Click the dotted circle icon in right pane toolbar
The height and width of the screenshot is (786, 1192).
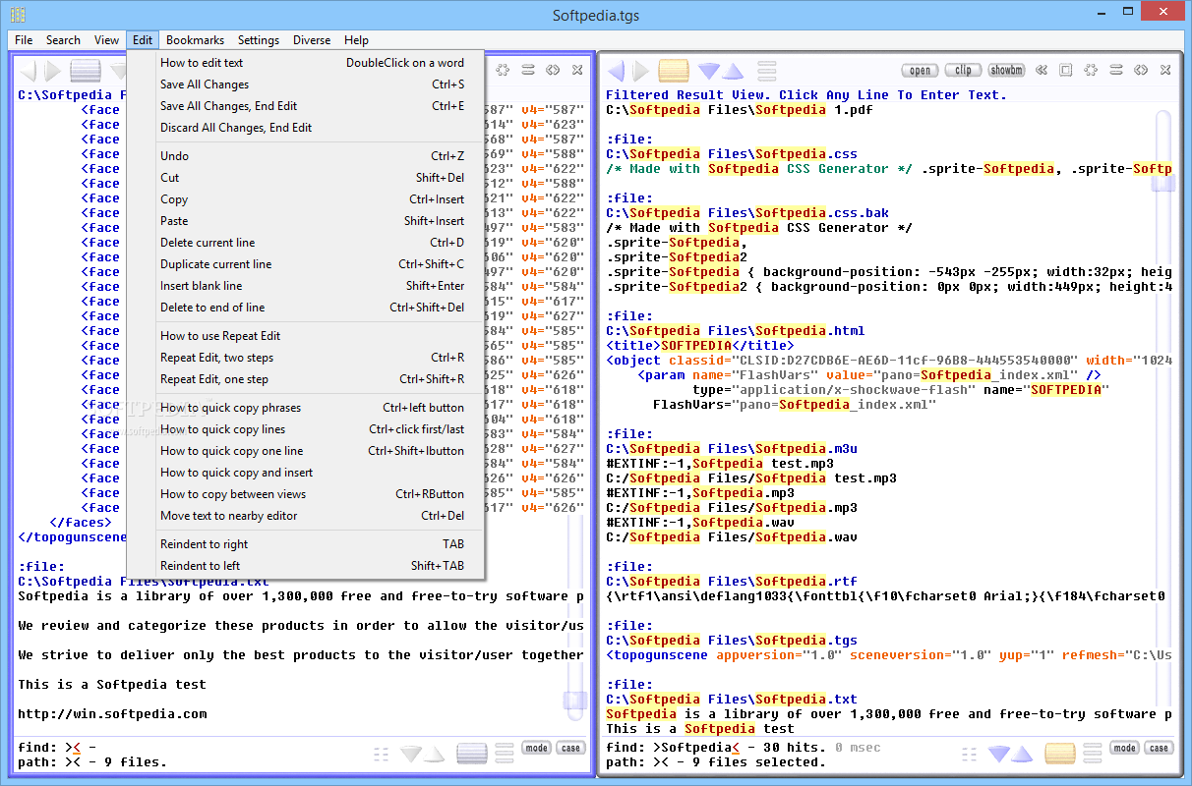pyautogui.click(x=1091, y=70)
